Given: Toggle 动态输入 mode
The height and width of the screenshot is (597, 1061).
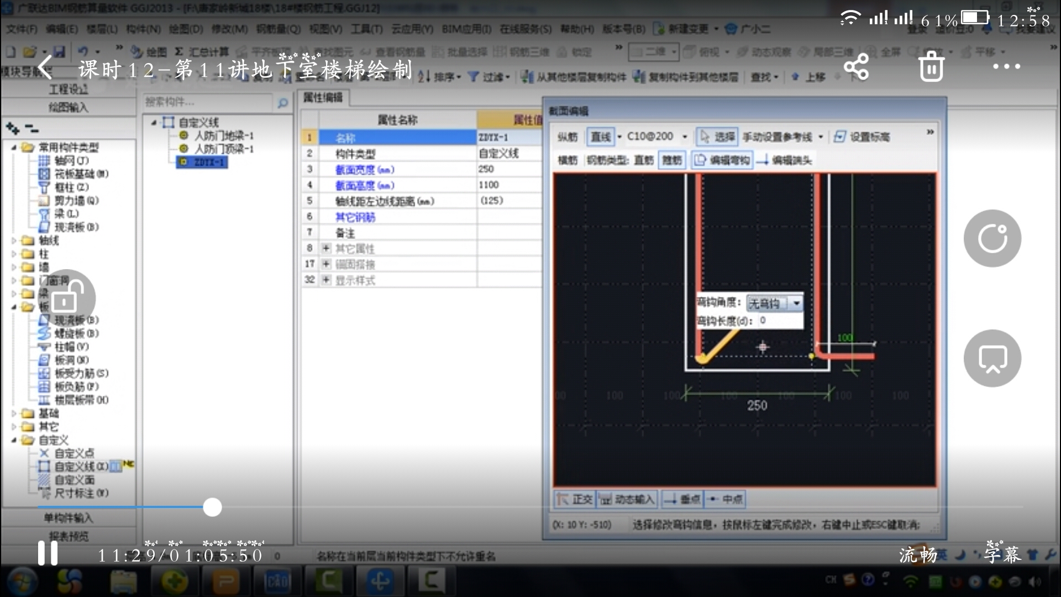Looking at the screenshot, I should click(627, 499).
